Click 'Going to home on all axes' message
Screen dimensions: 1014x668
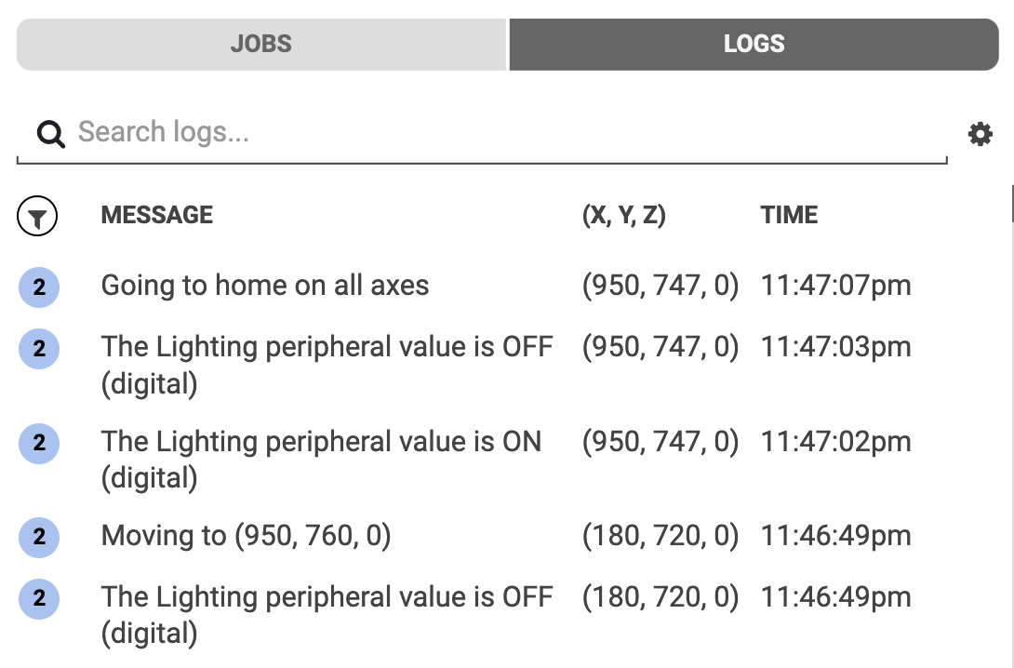tap(265, 285)
